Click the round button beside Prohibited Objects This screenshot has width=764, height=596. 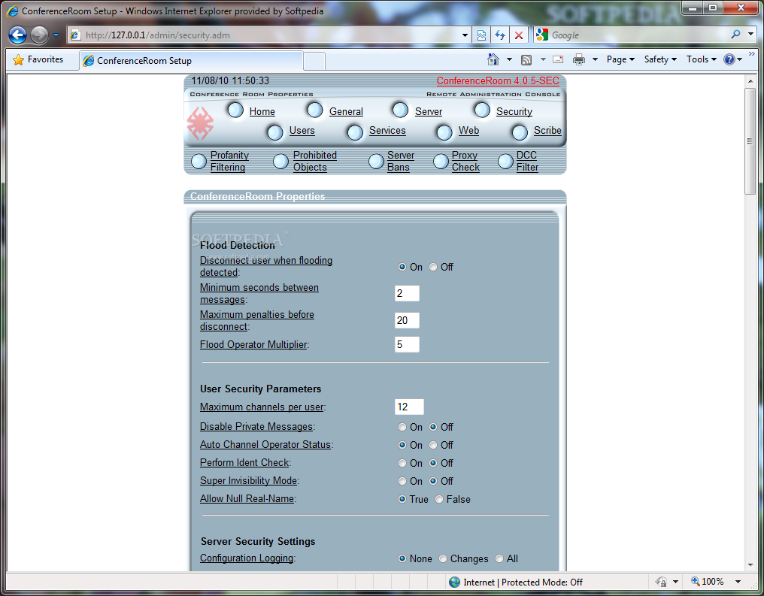280,161
